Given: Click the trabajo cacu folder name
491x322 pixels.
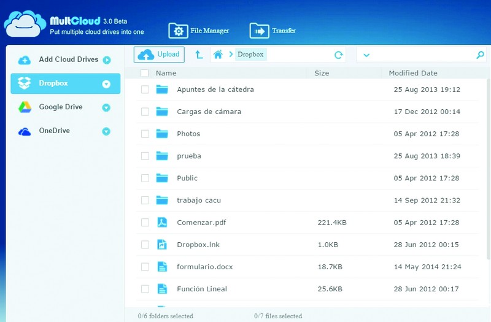Looking at the screenshot, I should (x=199, y=201).
